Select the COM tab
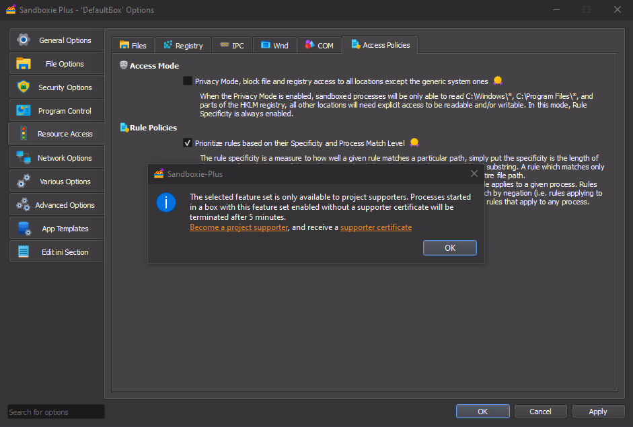633x427 pixels. coord(320,45)
